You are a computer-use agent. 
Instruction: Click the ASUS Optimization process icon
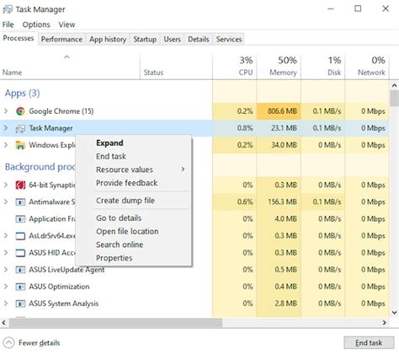(x=20, y=287)
